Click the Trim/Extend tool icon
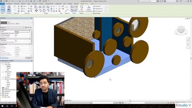192x108 pixels. pos(48,11)
